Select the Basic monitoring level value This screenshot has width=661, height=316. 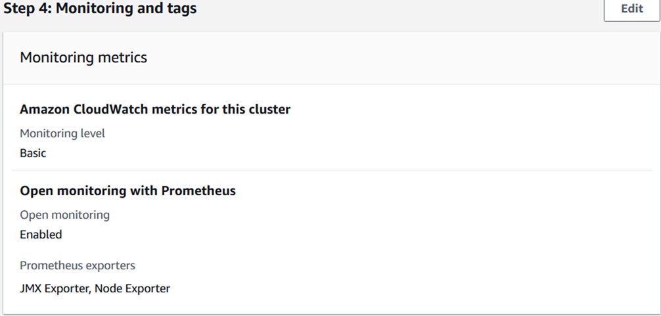tap(33, 153)
